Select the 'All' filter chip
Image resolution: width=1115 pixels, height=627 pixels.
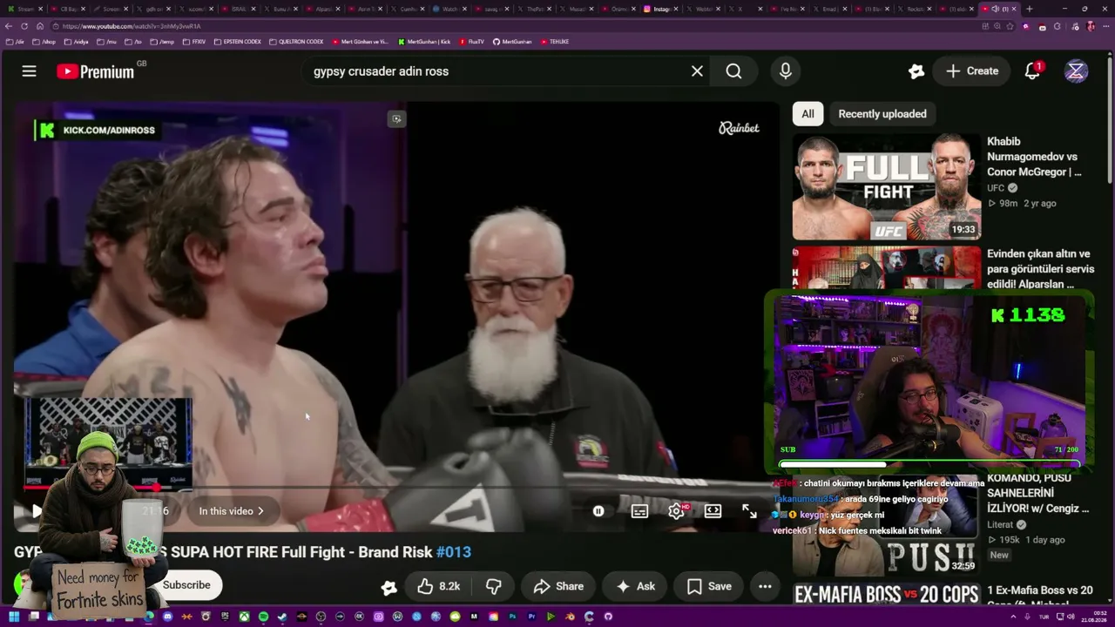coord(808,114)
